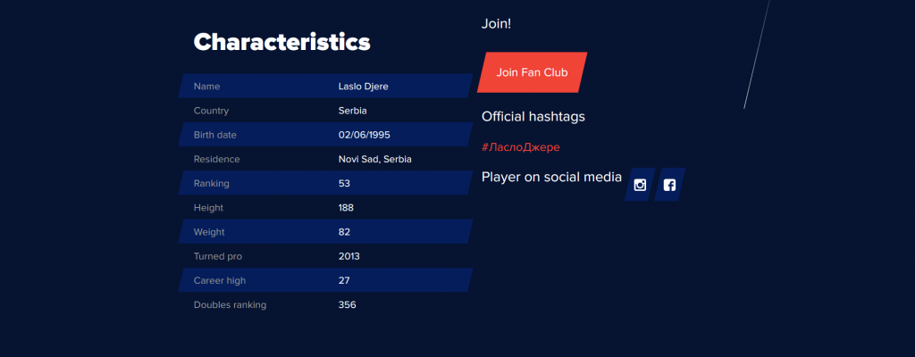The width and height of the screenshot is (915, 357).
Task: Select the Doubles ranking value 356
Action: click(348, 304)
